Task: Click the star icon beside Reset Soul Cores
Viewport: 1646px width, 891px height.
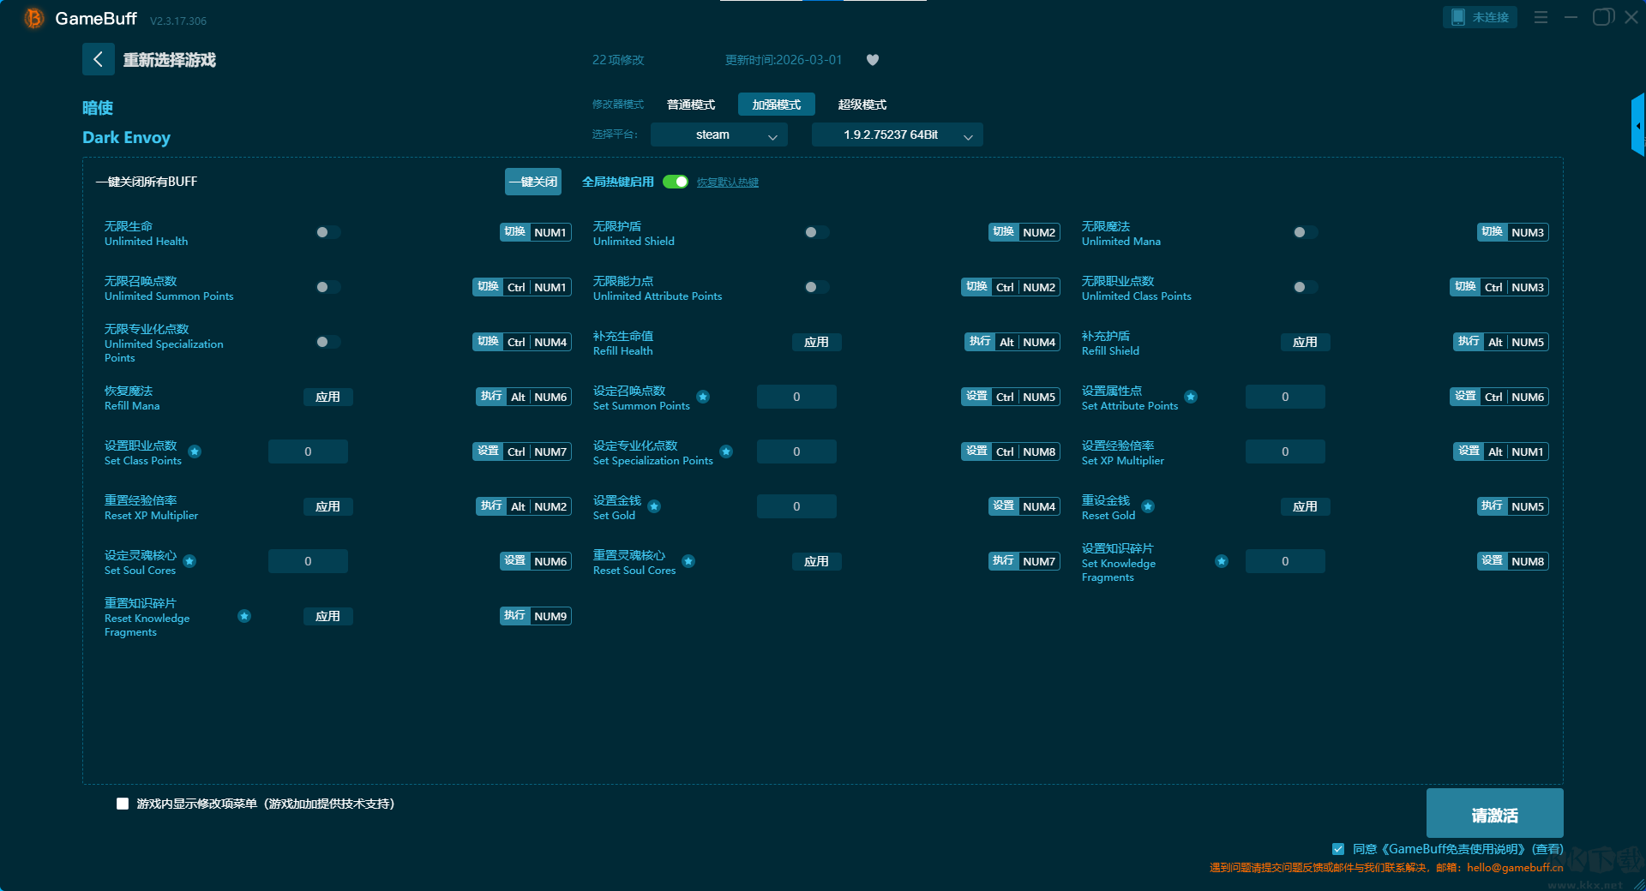Action: (x=688, y=561)
